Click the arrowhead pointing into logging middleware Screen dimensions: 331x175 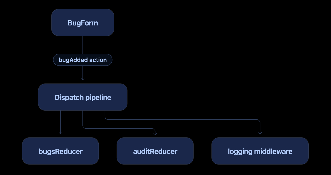260,133
